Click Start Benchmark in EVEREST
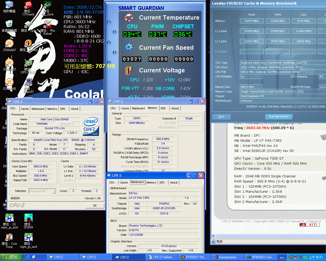 pyautogui.click(x=279, y=116)
